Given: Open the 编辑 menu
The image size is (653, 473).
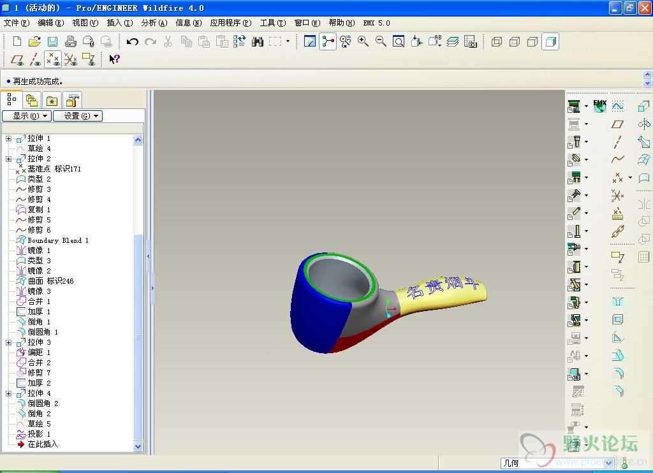Looking at the screenshot, I should pos(51,23).
